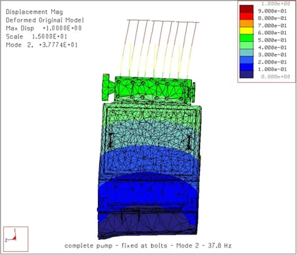The image size is (297, 255).
Task: Click the 1.000e+00 legend maximum value
Action: click(276, 4)
